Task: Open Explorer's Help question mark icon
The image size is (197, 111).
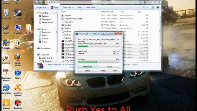Action: [x=158, y=7]
